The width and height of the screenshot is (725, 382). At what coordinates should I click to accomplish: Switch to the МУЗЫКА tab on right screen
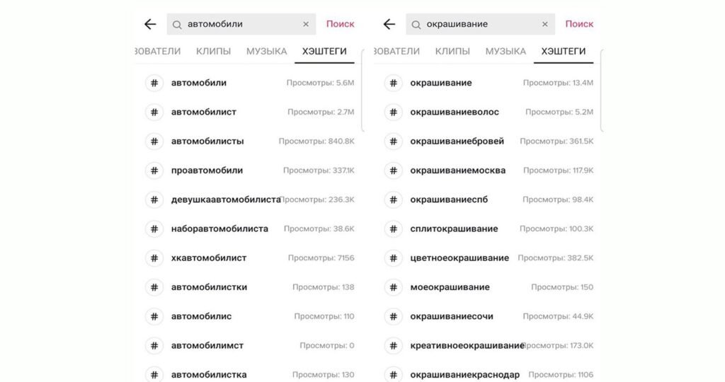[506, 51]
